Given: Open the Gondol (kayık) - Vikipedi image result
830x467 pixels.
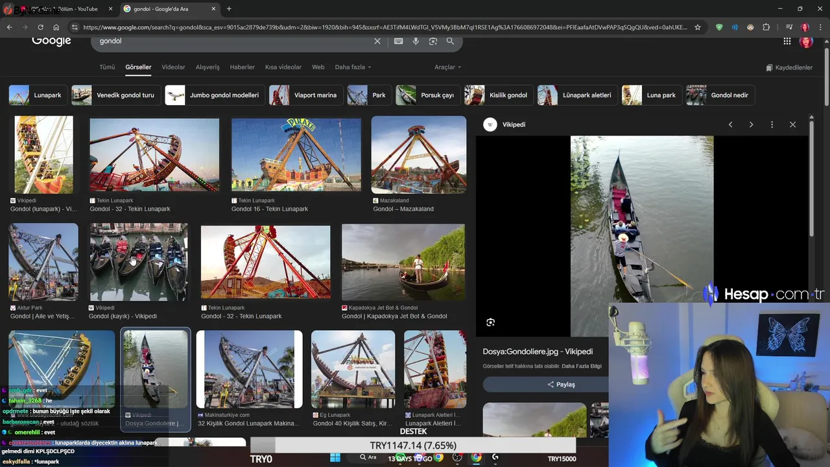Looking at the screenshot, I should [139, 262].
